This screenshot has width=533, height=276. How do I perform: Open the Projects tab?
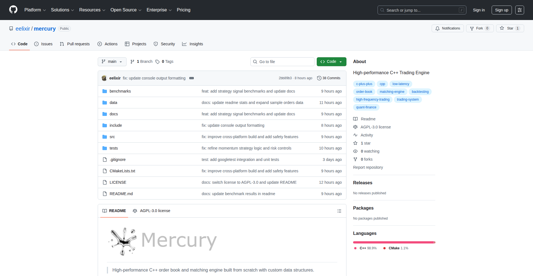(135, 44)
